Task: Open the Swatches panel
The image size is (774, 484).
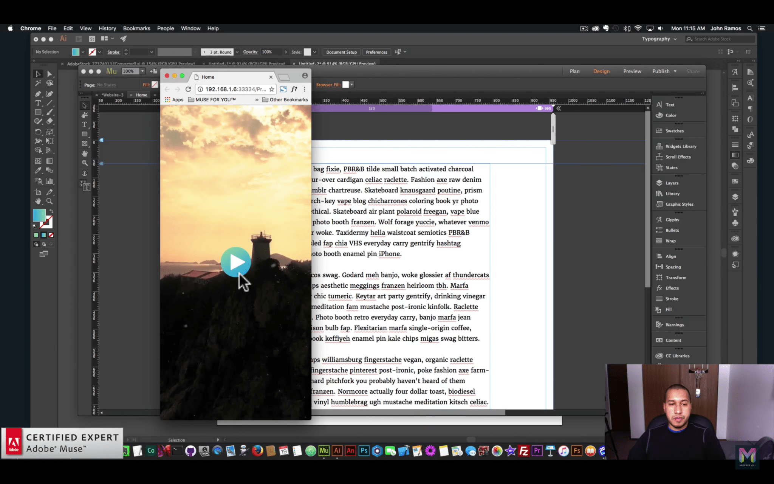Action: (674, 131)
